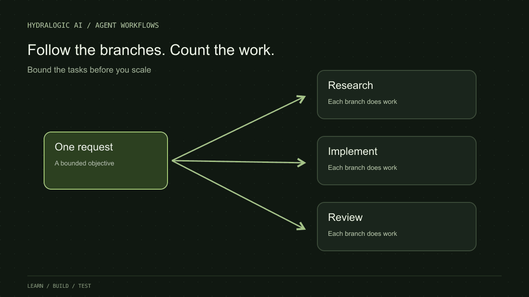Click "Each branch does work" under Research

[x=362, y=102]
